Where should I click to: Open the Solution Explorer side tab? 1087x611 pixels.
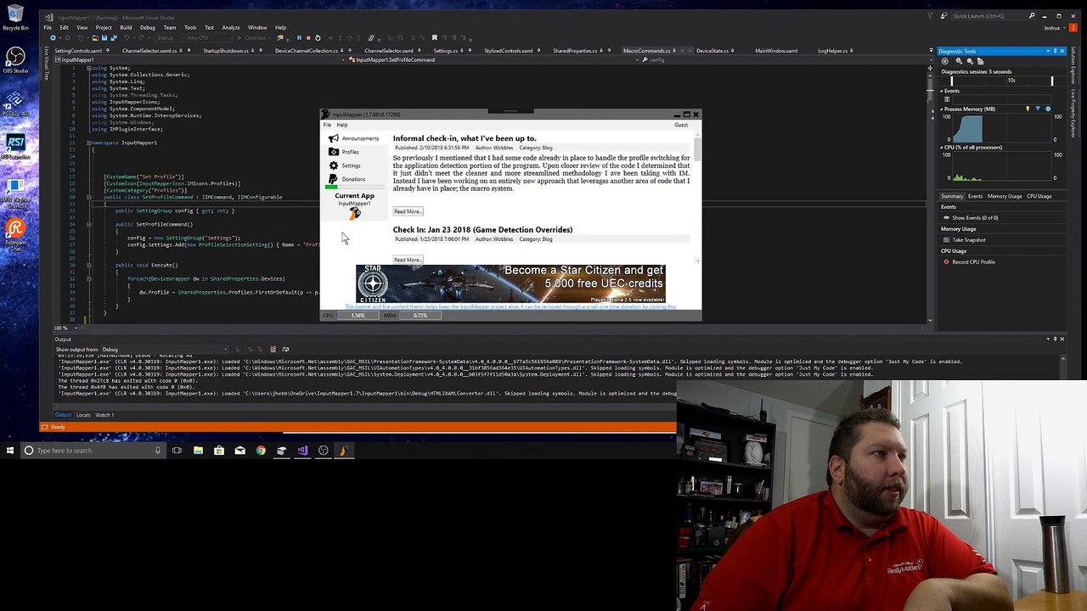1073,67
